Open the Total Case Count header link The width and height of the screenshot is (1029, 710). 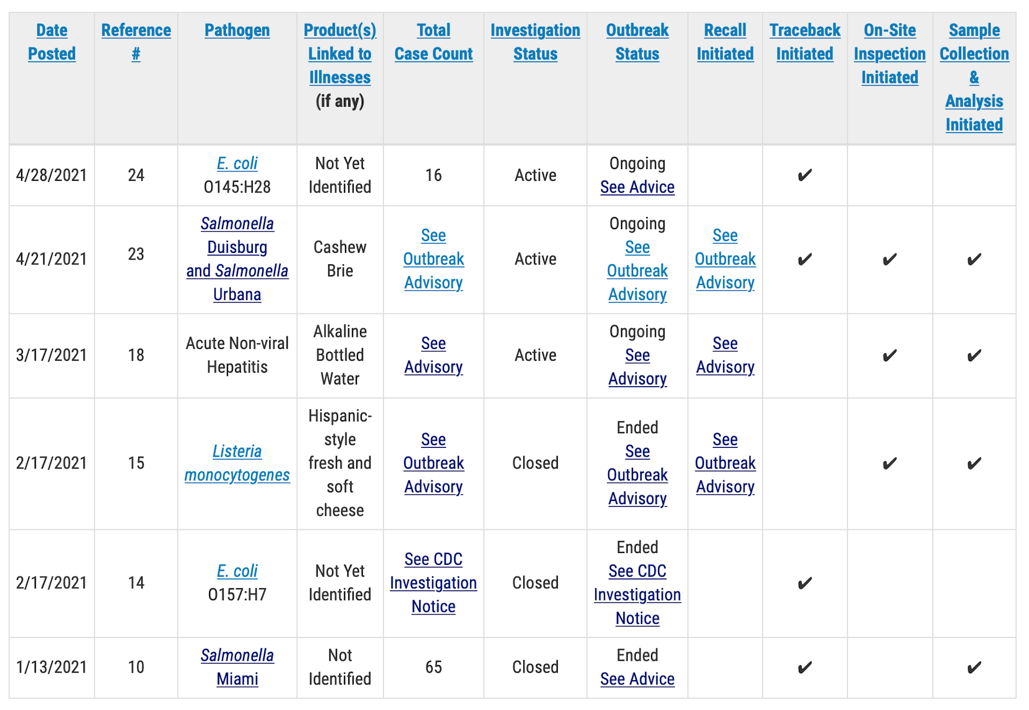coord(433,42)
